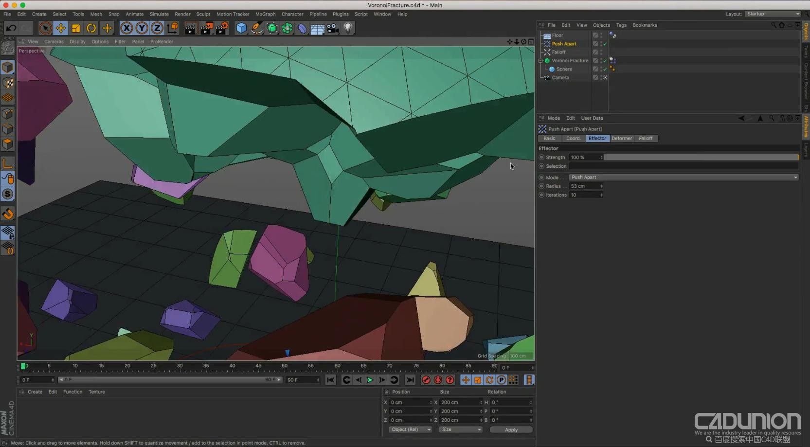Click the Strength slider bar
The width and height of the screenshot is (810, 447).
702,158
